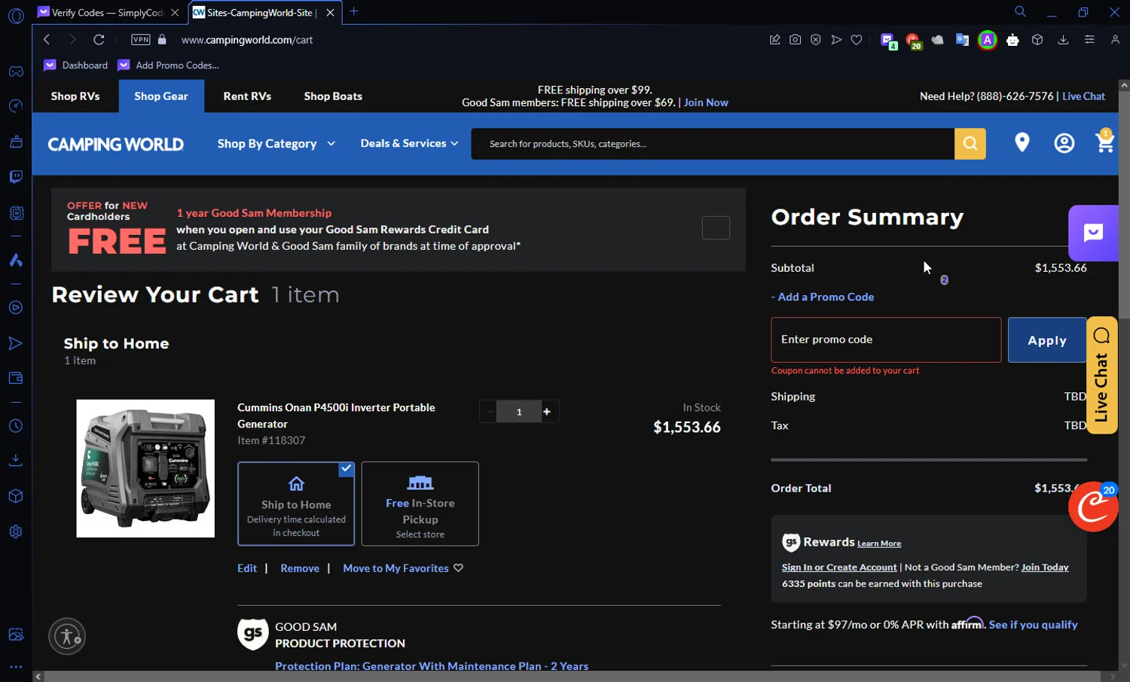The height and width of the screenshot is (682, 1130).
Task: Click the Camping World logo
Action: (116, 144)
